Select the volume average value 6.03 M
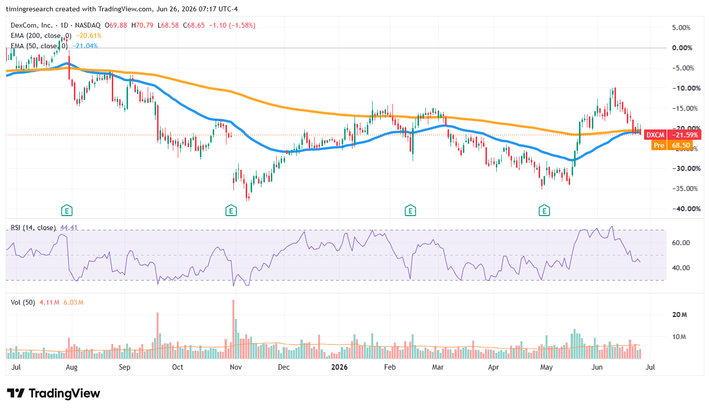 pyautogui.click(x=73, y=302)
